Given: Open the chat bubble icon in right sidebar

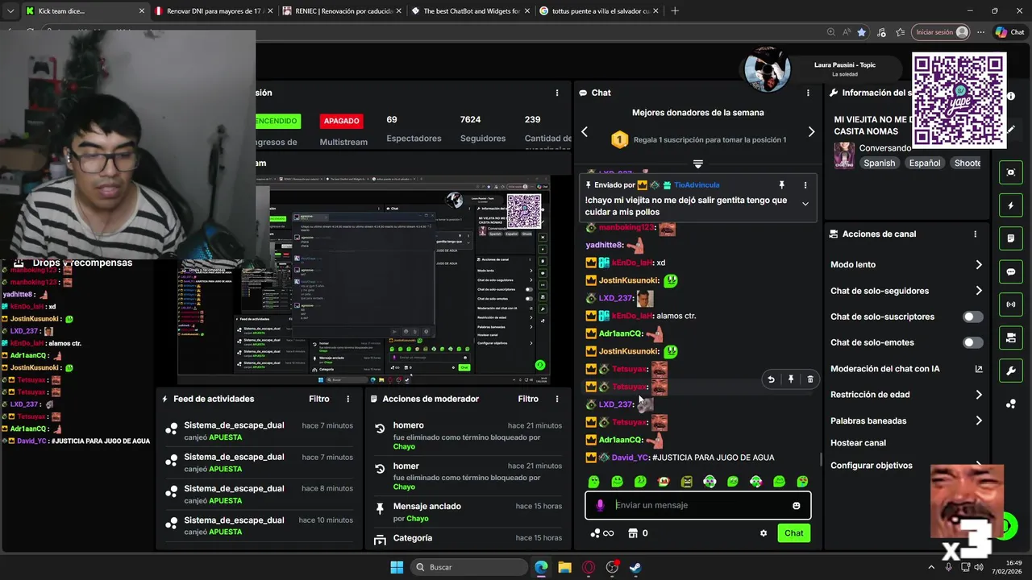Looking at the screenshot, I should coord(1011,272).
